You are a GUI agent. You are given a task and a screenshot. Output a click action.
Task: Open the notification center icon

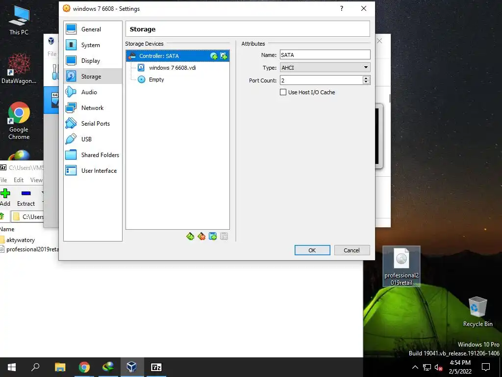coord(486,367)
